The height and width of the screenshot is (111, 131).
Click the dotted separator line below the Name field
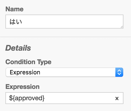point(65,37)
